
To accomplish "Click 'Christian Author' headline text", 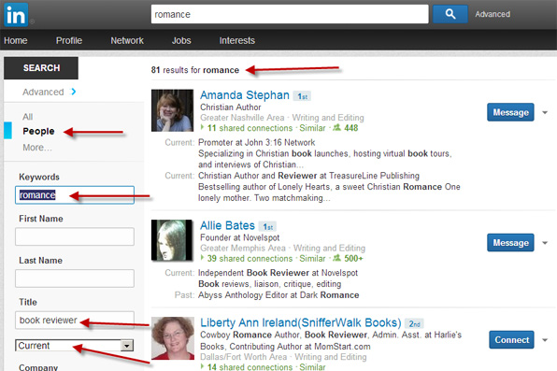I will (231, 107).
